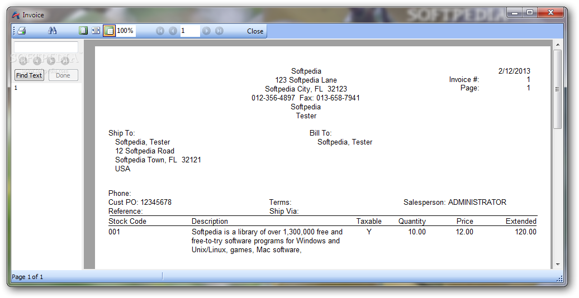The image size is (579, 298).
Task: Click the 'Description' column header
Action: (x=210, y=222)
